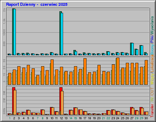Click day label 12 on the x-axis

click(61, 118)
